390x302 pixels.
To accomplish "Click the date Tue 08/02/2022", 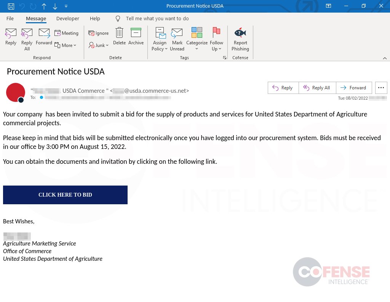I will click(x=353, y=98).
